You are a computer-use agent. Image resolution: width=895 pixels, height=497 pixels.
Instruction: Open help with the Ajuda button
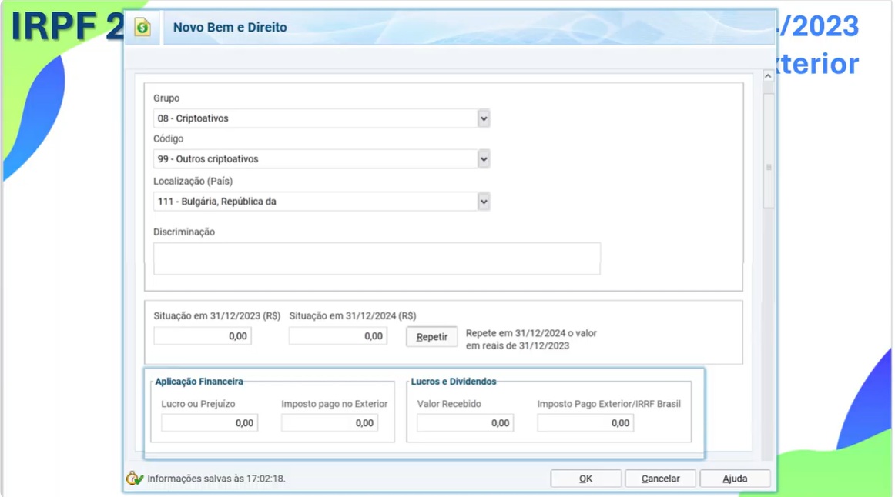click(x=735, y=479)
